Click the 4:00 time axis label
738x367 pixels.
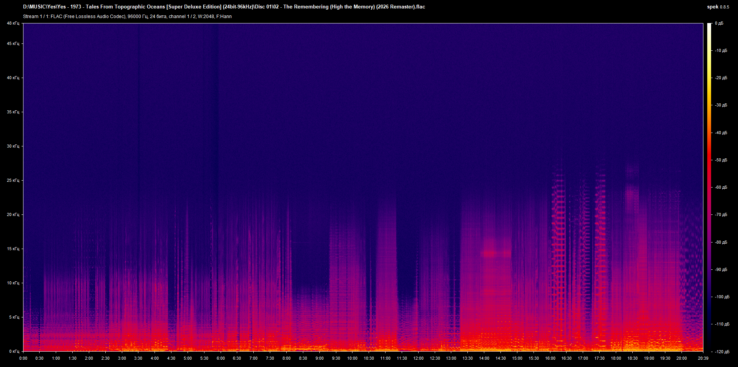(x=155, y=359)
